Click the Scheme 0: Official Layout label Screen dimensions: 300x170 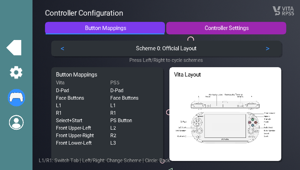pyautogui.click(x=166, y=48)
